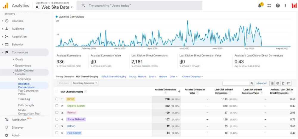Click the Discover lightbulb icon

pos(7,128)
